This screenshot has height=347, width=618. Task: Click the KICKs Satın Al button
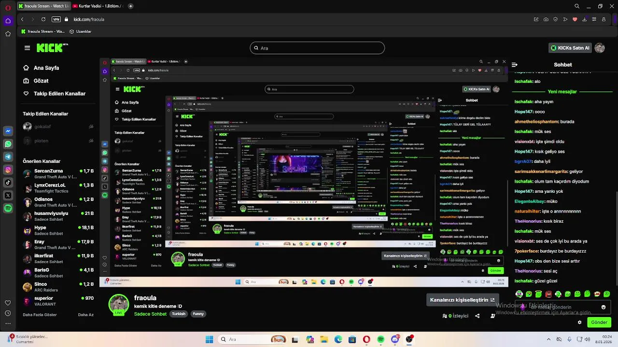[571, 48]
